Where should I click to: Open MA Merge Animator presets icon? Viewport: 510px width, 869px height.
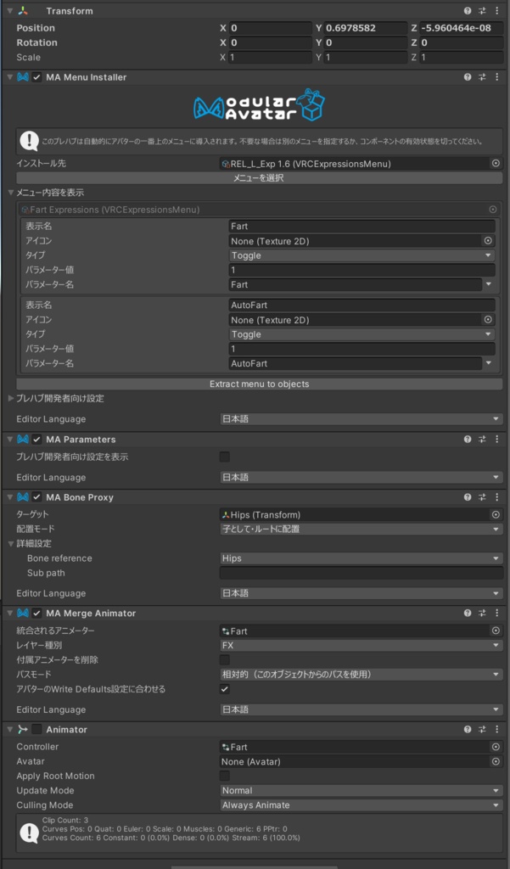point(482,614)
